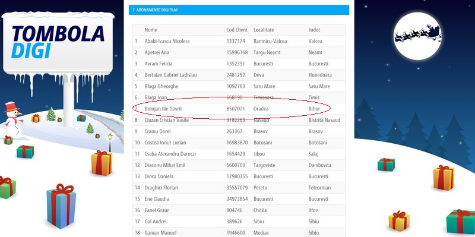Click the Tombola Digi logo sign
475x237 pixels.
(58, 42)
